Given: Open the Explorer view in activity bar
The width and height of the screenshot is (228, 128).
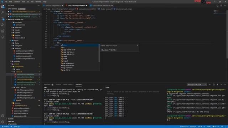Looking at the screenshot, I should coord(3,6).
